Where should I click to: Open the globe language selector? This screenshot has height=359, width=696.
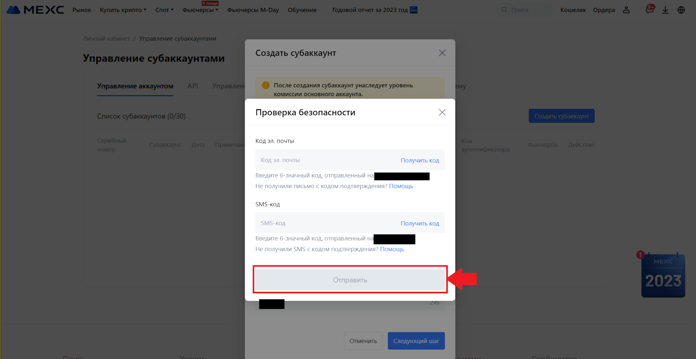[681, 10]
